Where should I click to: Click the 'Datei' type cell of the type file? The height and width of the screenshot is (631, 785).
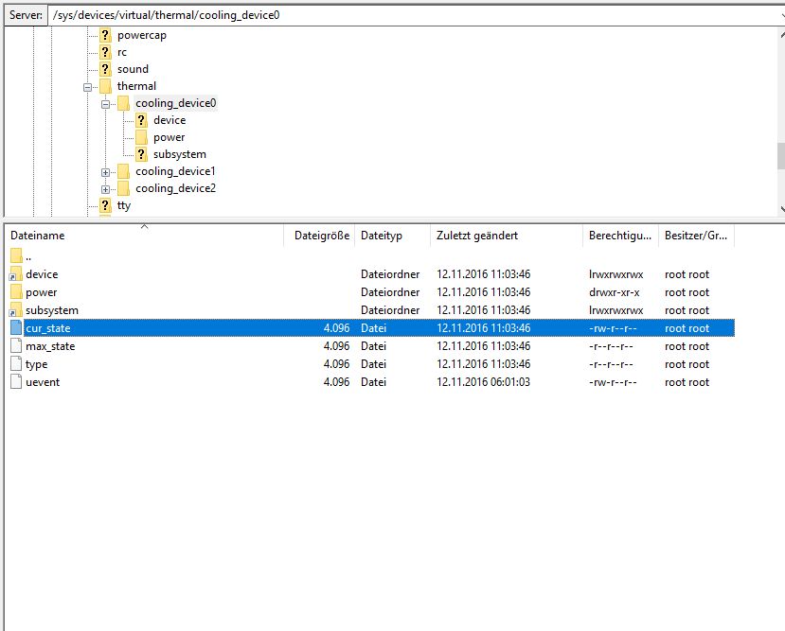[x=373, y=364]
